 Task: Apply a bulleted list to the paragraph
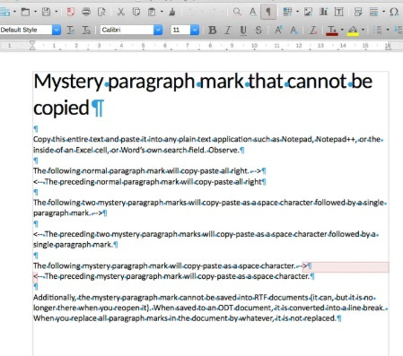378,30
